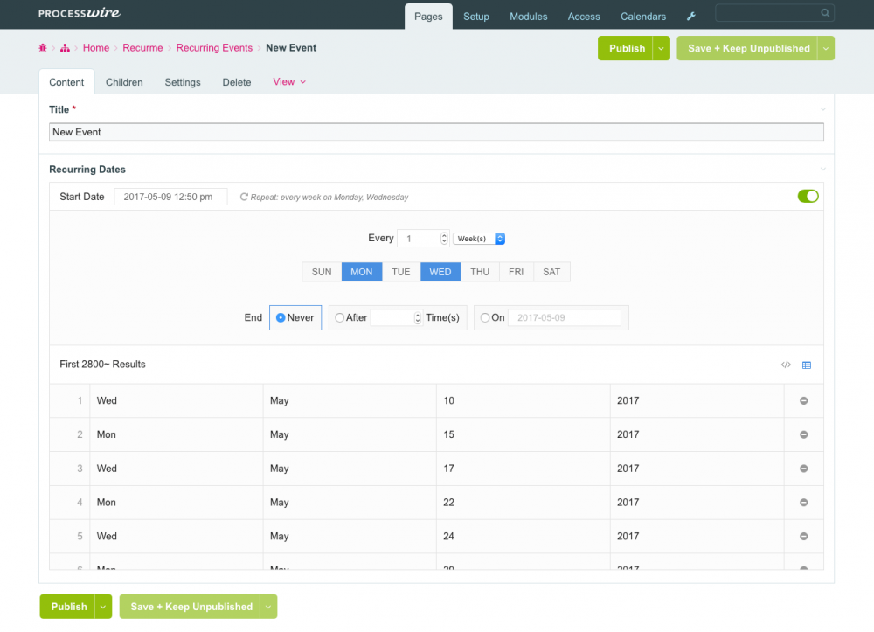The image size is (874, 632).
Task: Expand the top Publish button dropdown arrow
Action: tap(662, 49)
